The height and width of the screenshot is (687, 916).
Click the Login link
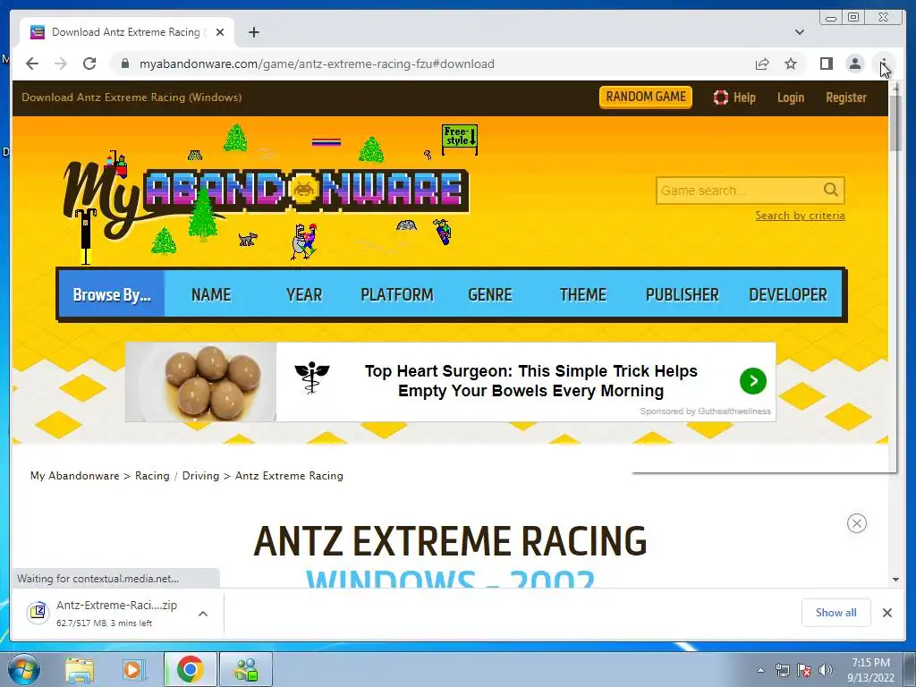(791, 98)
